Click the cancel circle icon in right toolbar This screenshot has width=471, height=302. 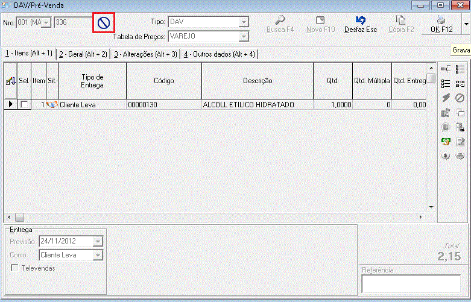tap(460, 98)
